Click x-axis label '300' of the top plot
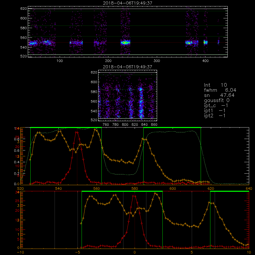 [x=157, y=61]
